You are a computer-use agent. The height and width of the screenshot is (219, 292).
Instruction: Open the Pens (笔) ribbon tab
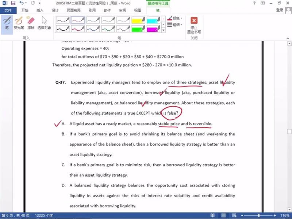coord(158,10)
